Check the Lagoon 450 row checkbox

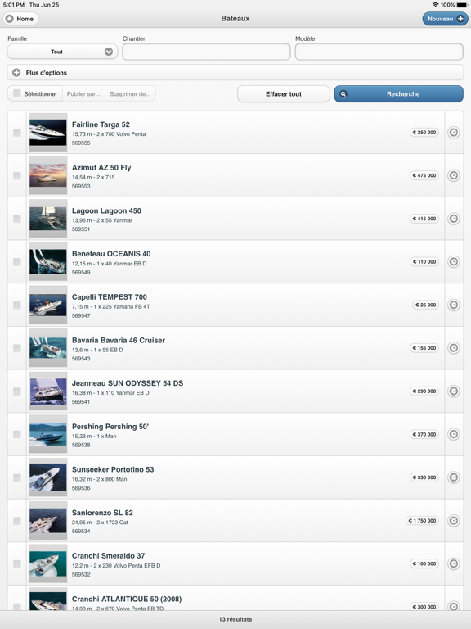tap(17, 219)
